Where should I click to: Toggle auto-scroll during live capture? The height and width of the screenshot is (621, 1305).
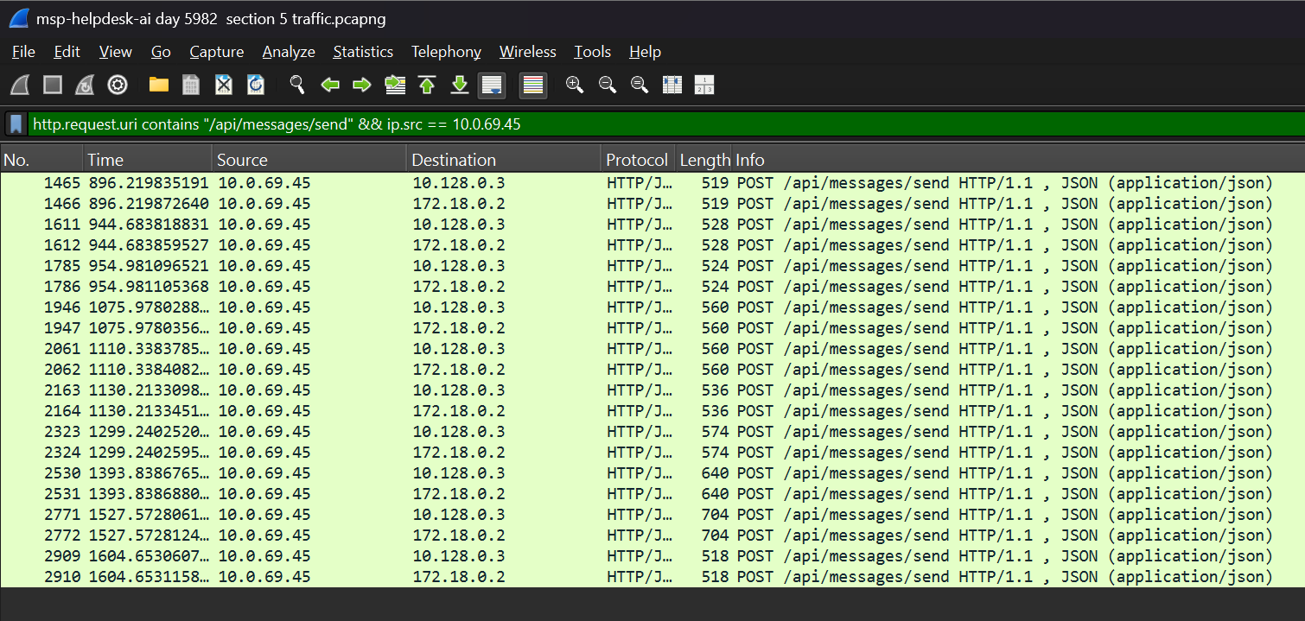(x=492, y=85)
